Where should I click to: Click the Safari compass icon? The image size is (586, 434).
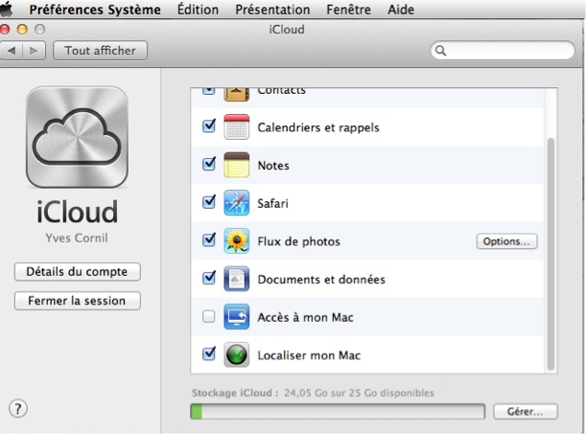pyautogui.click(x=236, y=203)
